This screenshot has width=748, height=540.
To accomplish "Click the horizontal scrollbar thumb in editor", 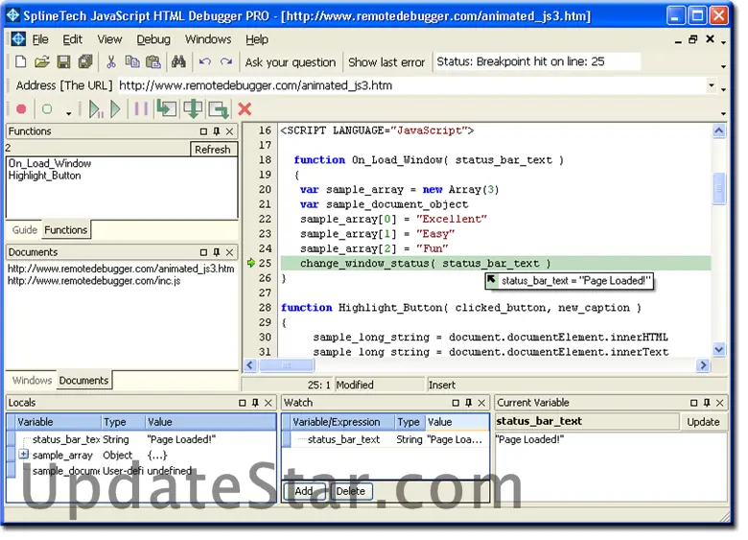I will 286,365.
